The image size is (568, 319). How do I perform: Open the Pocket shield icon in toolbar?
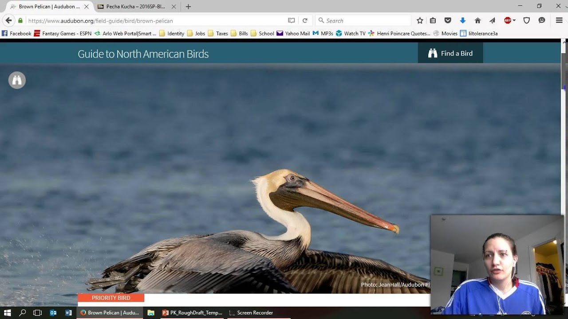448,20
